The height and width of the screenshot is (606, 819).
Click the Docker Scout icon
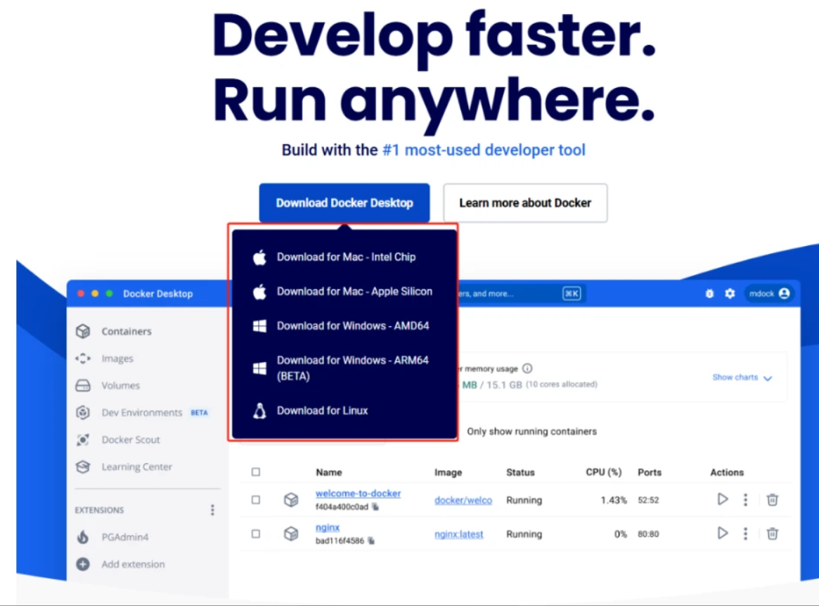point(83,440)
